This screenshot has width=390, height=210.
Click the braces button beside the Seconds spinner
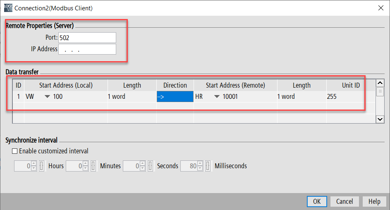(x=151, y=166)
